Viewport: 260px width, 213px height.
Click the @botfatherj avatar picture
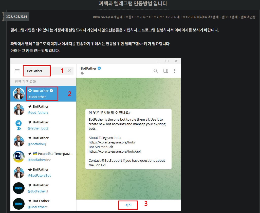19,141
